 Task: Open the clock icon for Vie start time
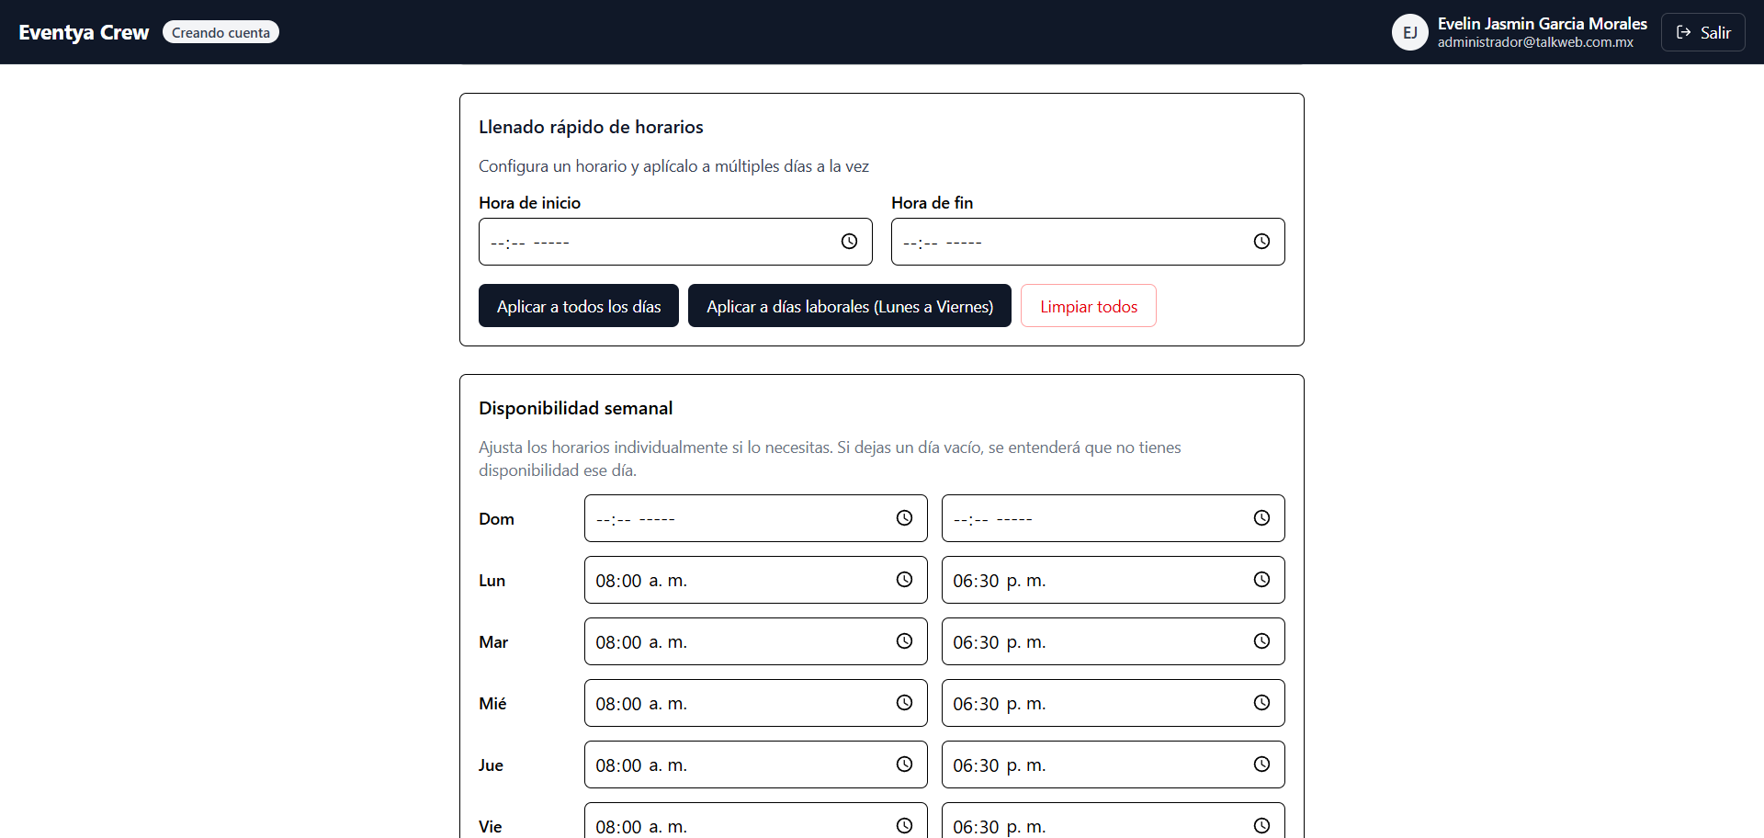coord(905,825)
